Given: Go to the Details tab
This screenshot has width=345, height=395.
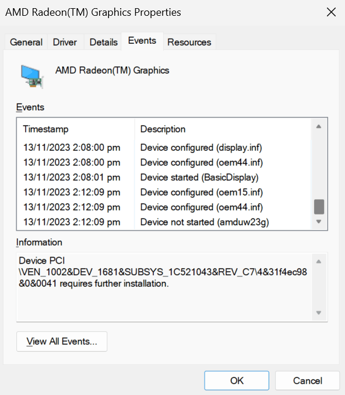Looking at the screenshot, I should [104, 42].
